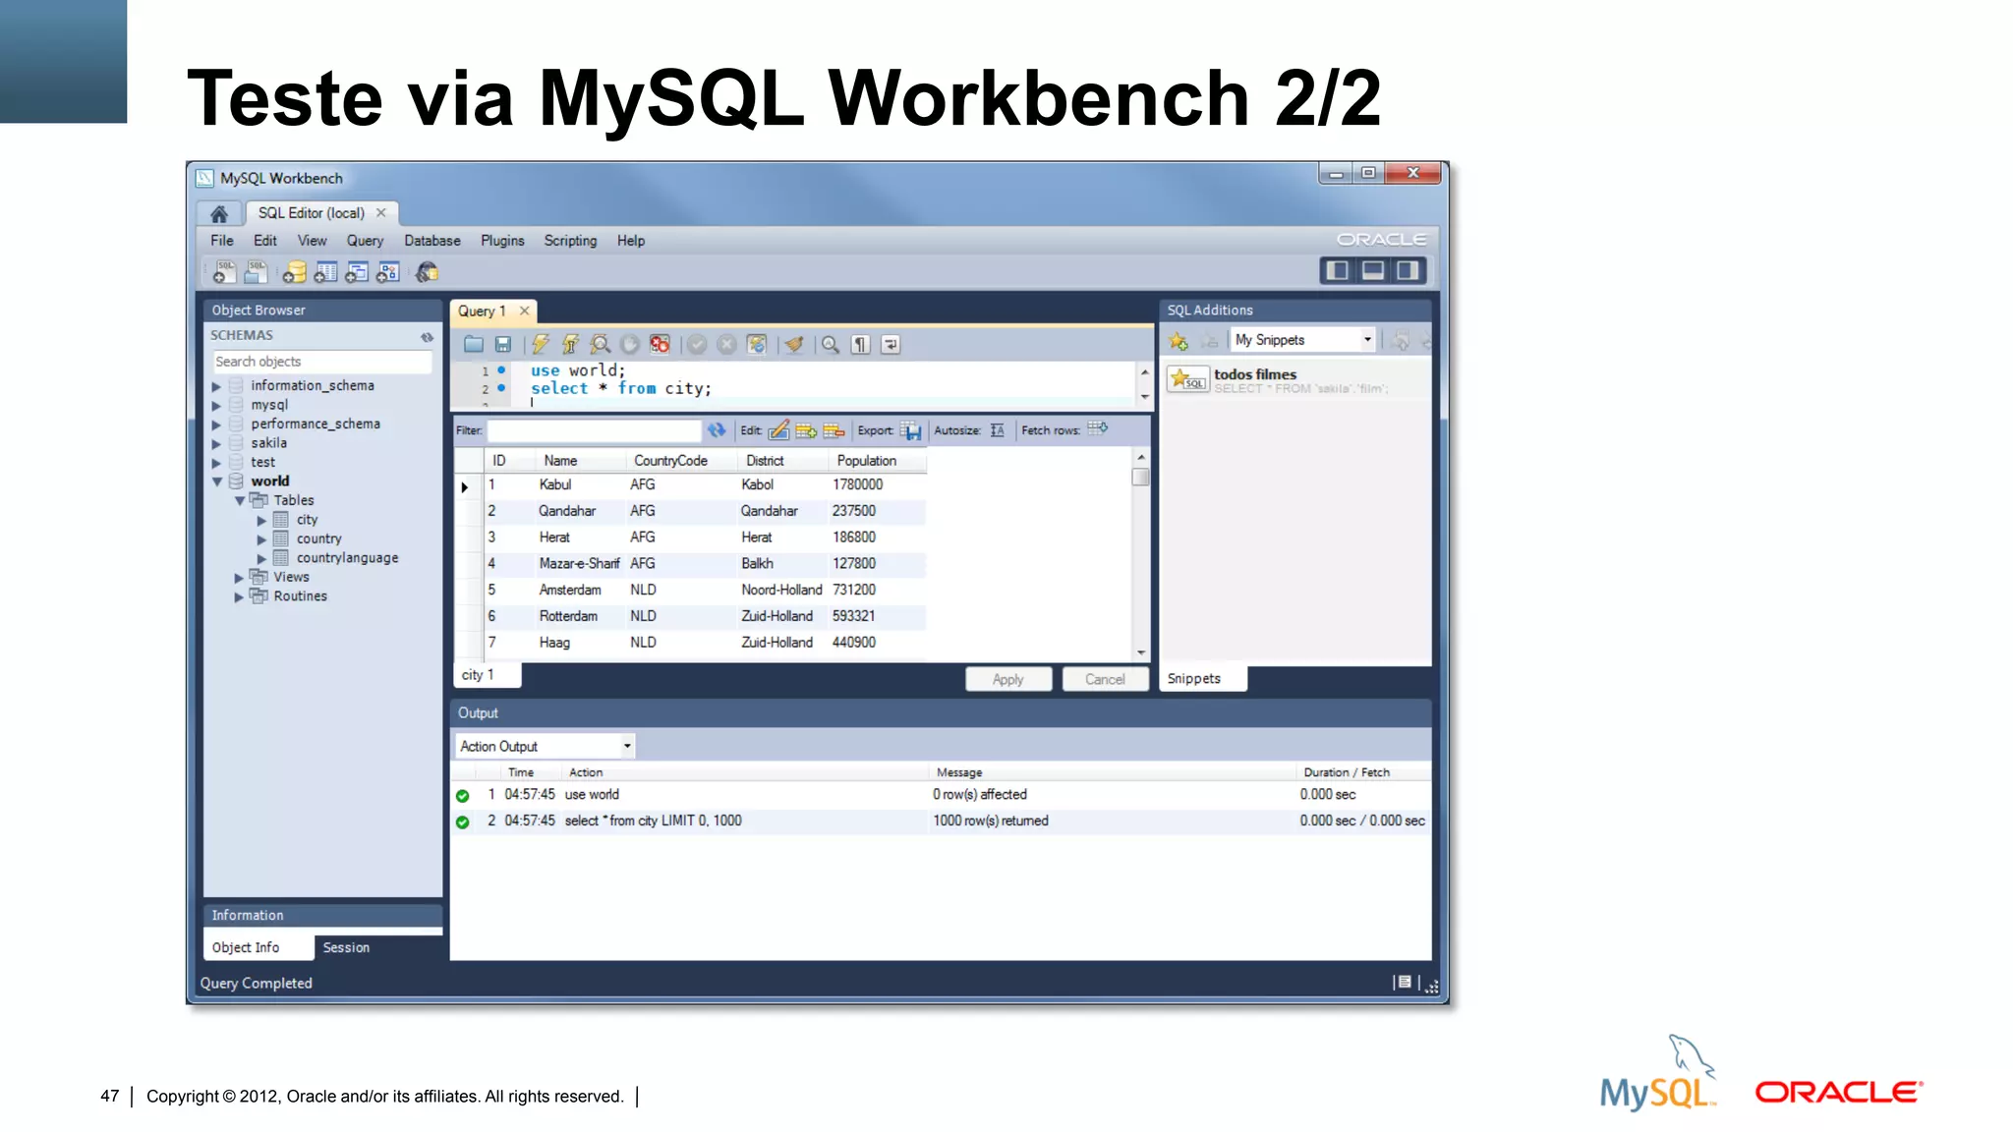
Task: Click Export recordset to file icon
Action: coord(910,430)
